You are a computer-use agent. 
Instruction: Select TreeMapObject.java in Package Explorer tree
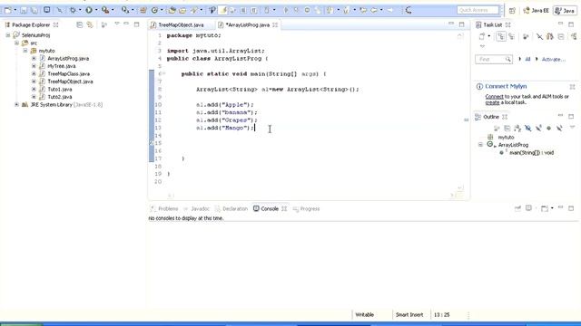[70, 81]
